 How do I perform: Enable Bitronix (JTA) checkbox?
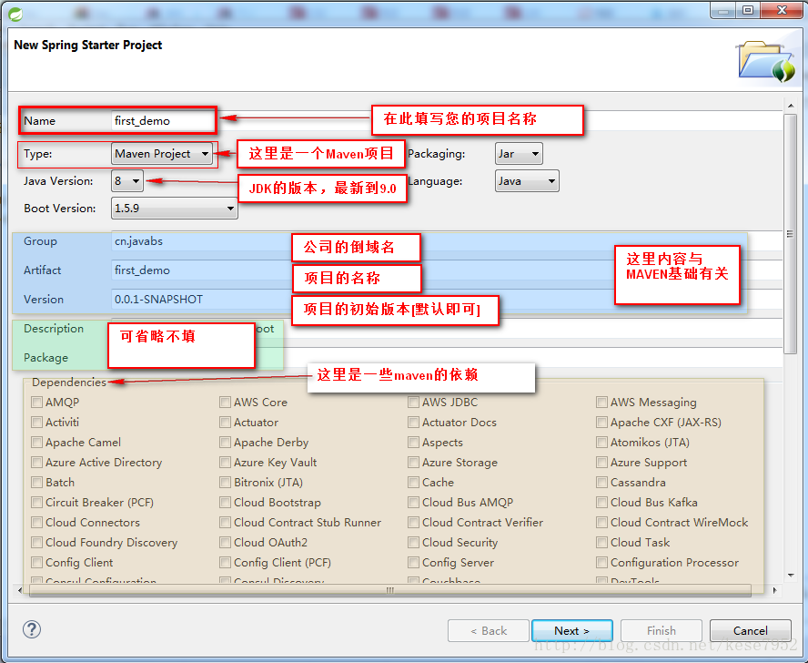click(225, 483)
